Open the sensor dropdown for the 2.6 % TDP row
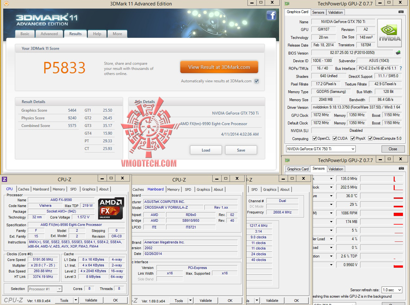 pos(331,256)
